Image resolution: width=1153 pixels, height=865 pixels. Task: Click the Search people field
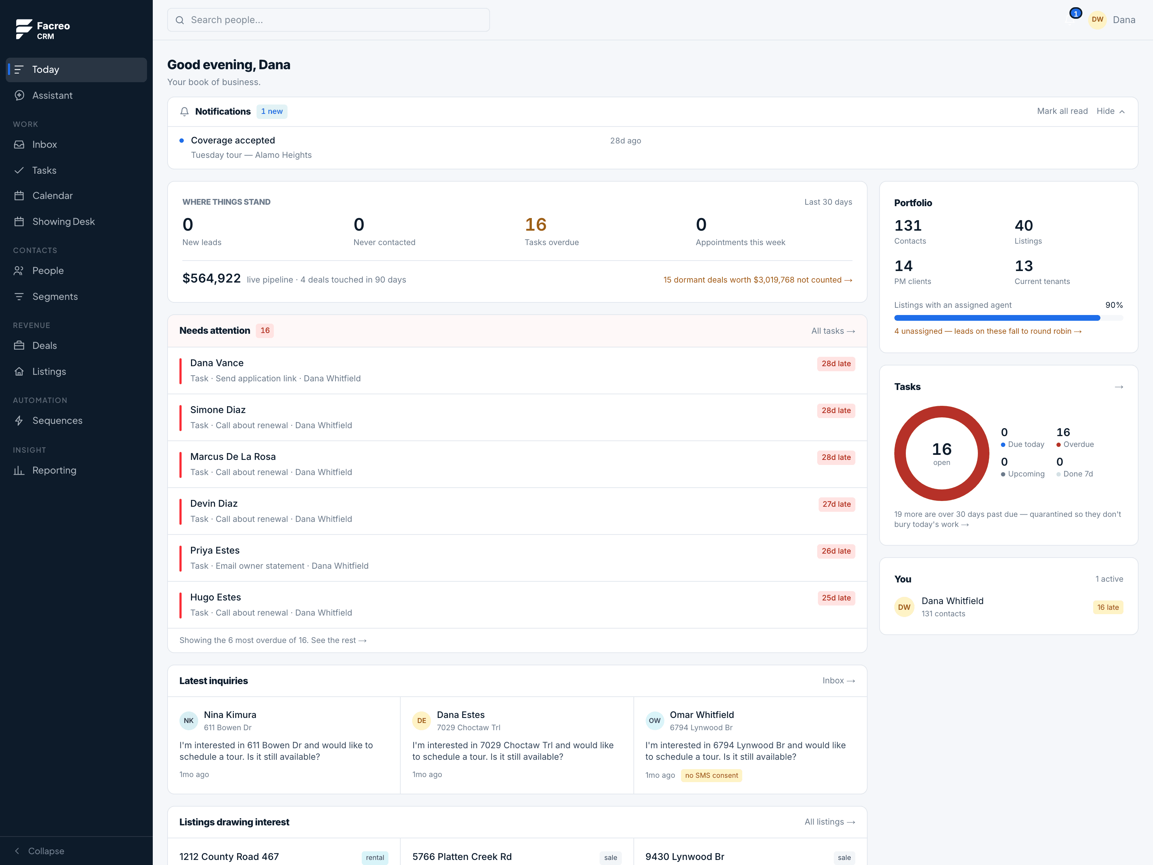coord(328,20)
